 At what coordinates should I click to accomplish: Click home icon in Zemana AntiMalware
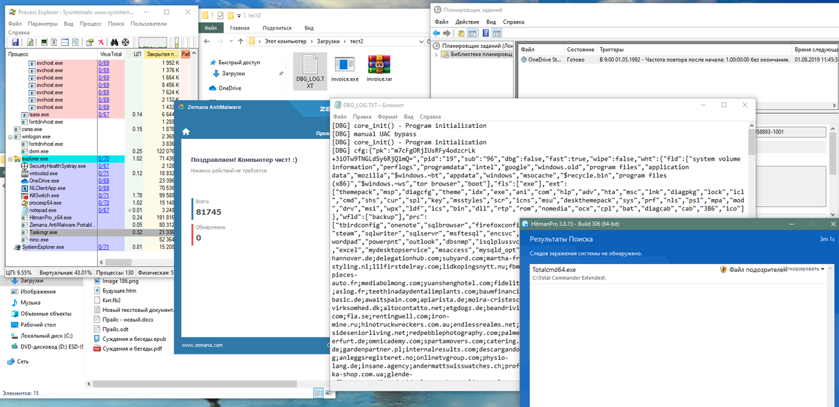[x=185, y=132]
